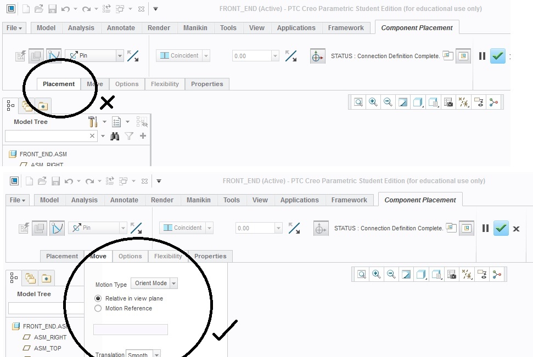Open 0.00 offset dropdown in lower screenshot
This screenshot has height=357, width=533.
(x=278, y=228)
